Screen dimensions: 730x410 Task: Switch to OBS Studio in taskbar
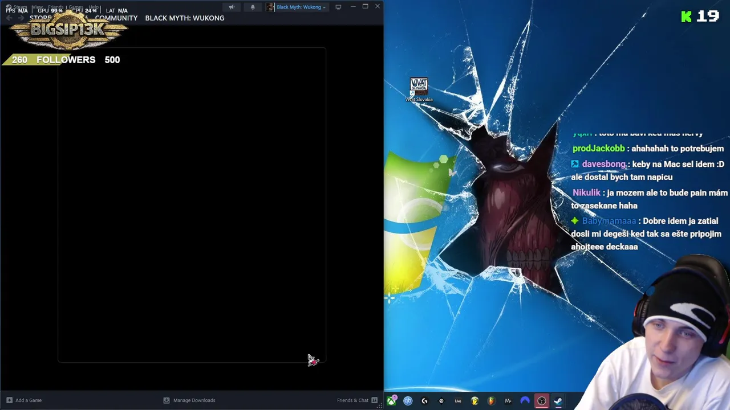[x=541, y=401]
